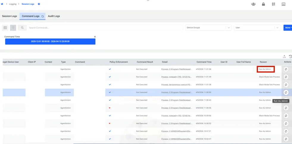Open the checklist column selector icon
This screenshot has width=292, height=144.
point(5,28)
